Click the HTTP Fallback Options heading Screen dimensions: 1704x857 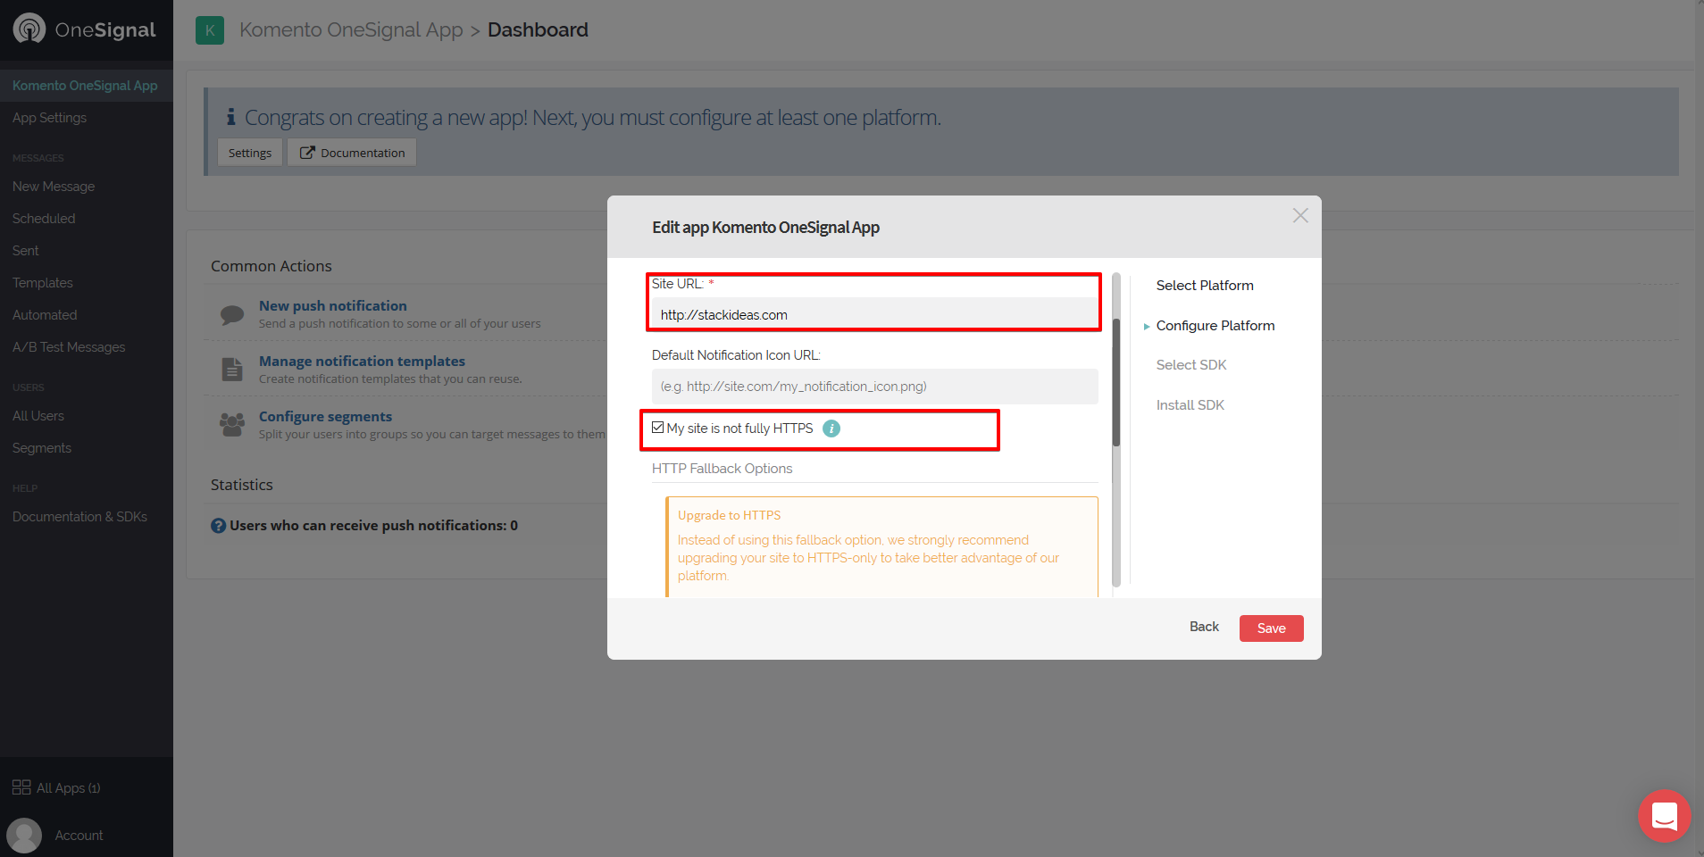click(722, 469)
